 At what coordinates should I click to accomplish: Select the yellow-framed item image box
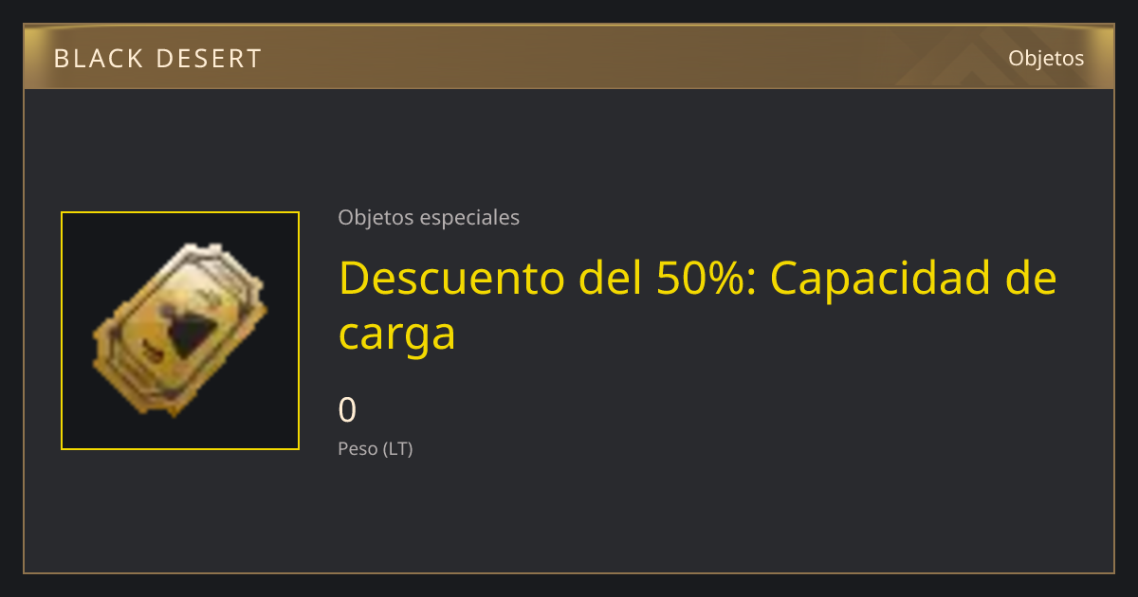[180, 331]
